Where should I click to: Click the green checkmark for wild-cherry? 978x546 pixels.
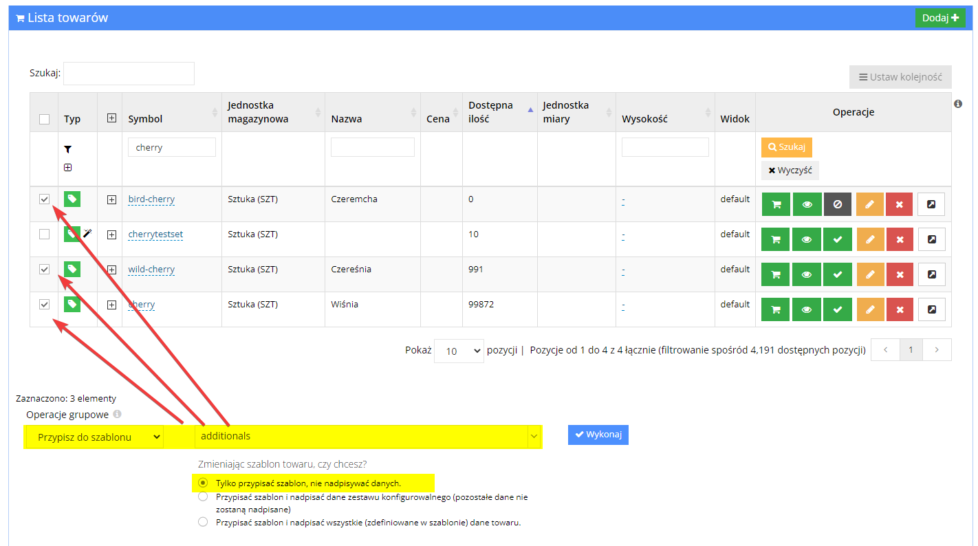838,274
